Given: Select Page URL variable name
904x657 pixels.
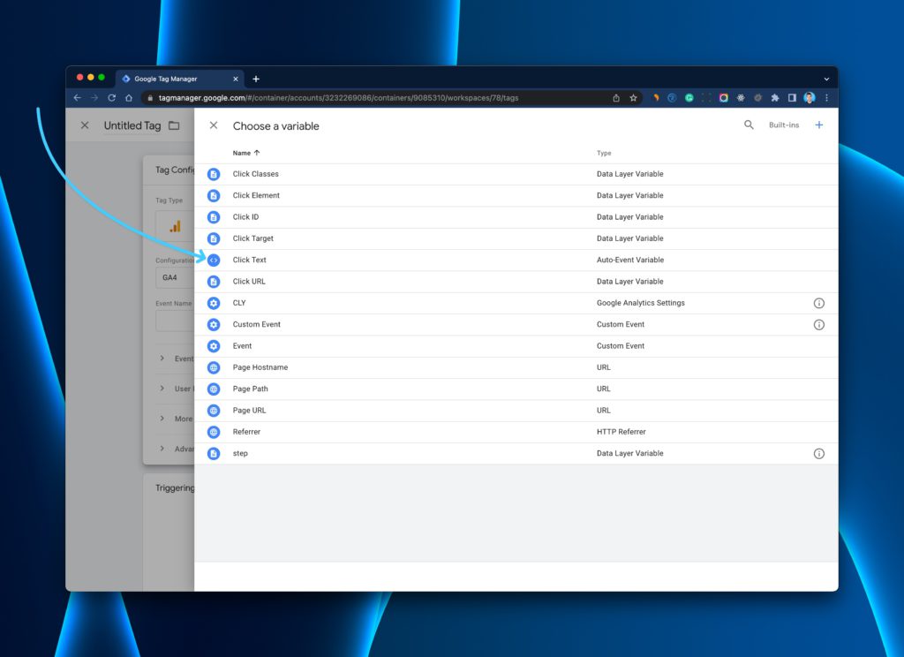Looking at the screenshot, I should pyautogui.click(x=249, y=410).
